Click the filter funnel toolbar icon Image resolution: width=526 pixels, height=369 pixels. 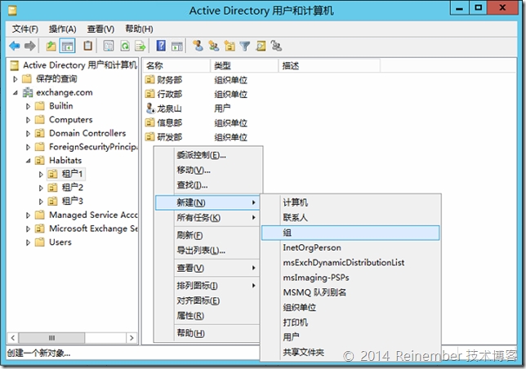245,46
